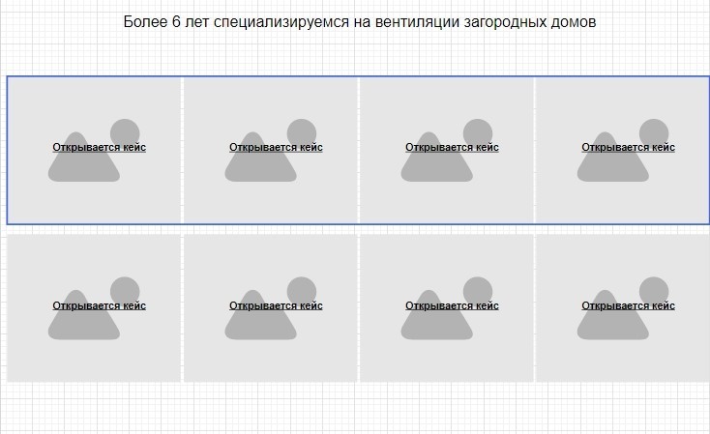The width and height of the screenshot is (710, 434).
Task: Open 'Открывается кейс' link in second top-row card
Action: (x=276, y=147)
